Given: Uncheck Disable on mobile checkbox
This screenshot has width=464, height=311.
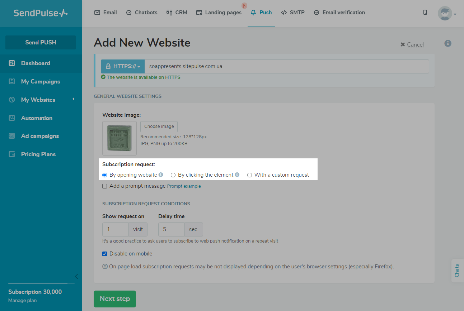Looking at the screenshot, I should coord(105,254).
